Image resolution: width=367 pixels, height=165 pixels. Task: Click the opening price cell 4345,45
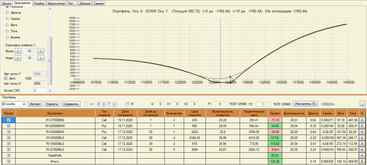click(x=195, y=138)
